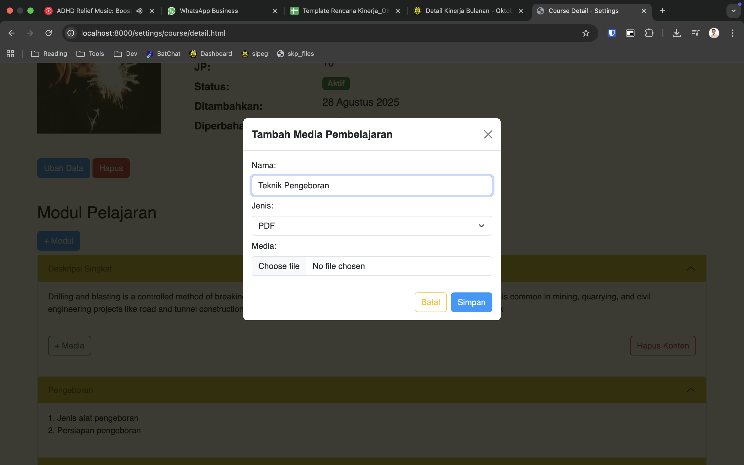Reload the page
Image resolution: width=744 pixels, height=465 pixels.
pos(49,33)
